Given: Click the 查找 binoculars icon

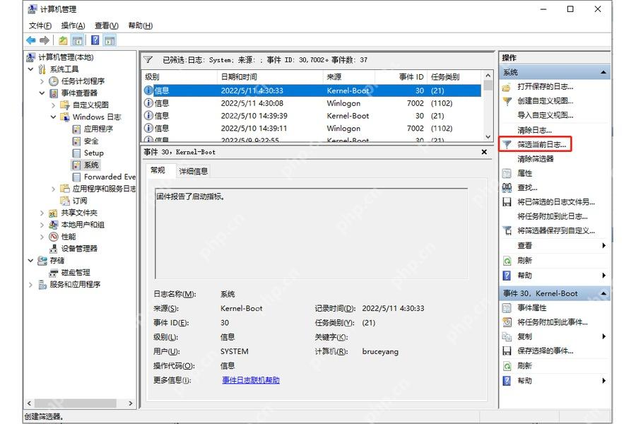Looking at the screenshot, I should [507, 187].
